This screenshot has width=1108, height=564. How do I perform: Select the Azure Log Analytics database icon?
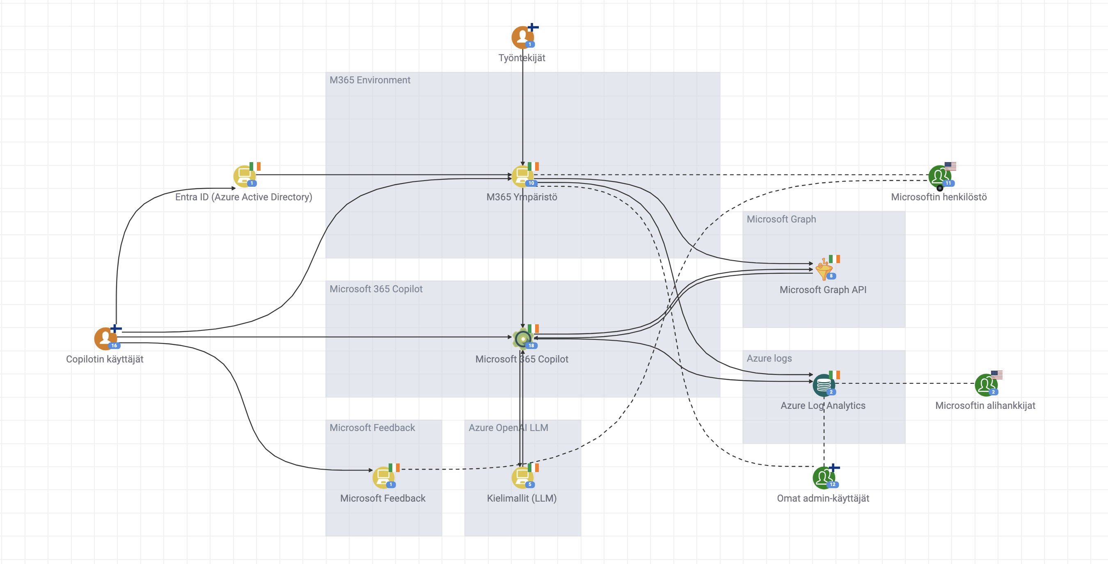(x=823, y=385)
